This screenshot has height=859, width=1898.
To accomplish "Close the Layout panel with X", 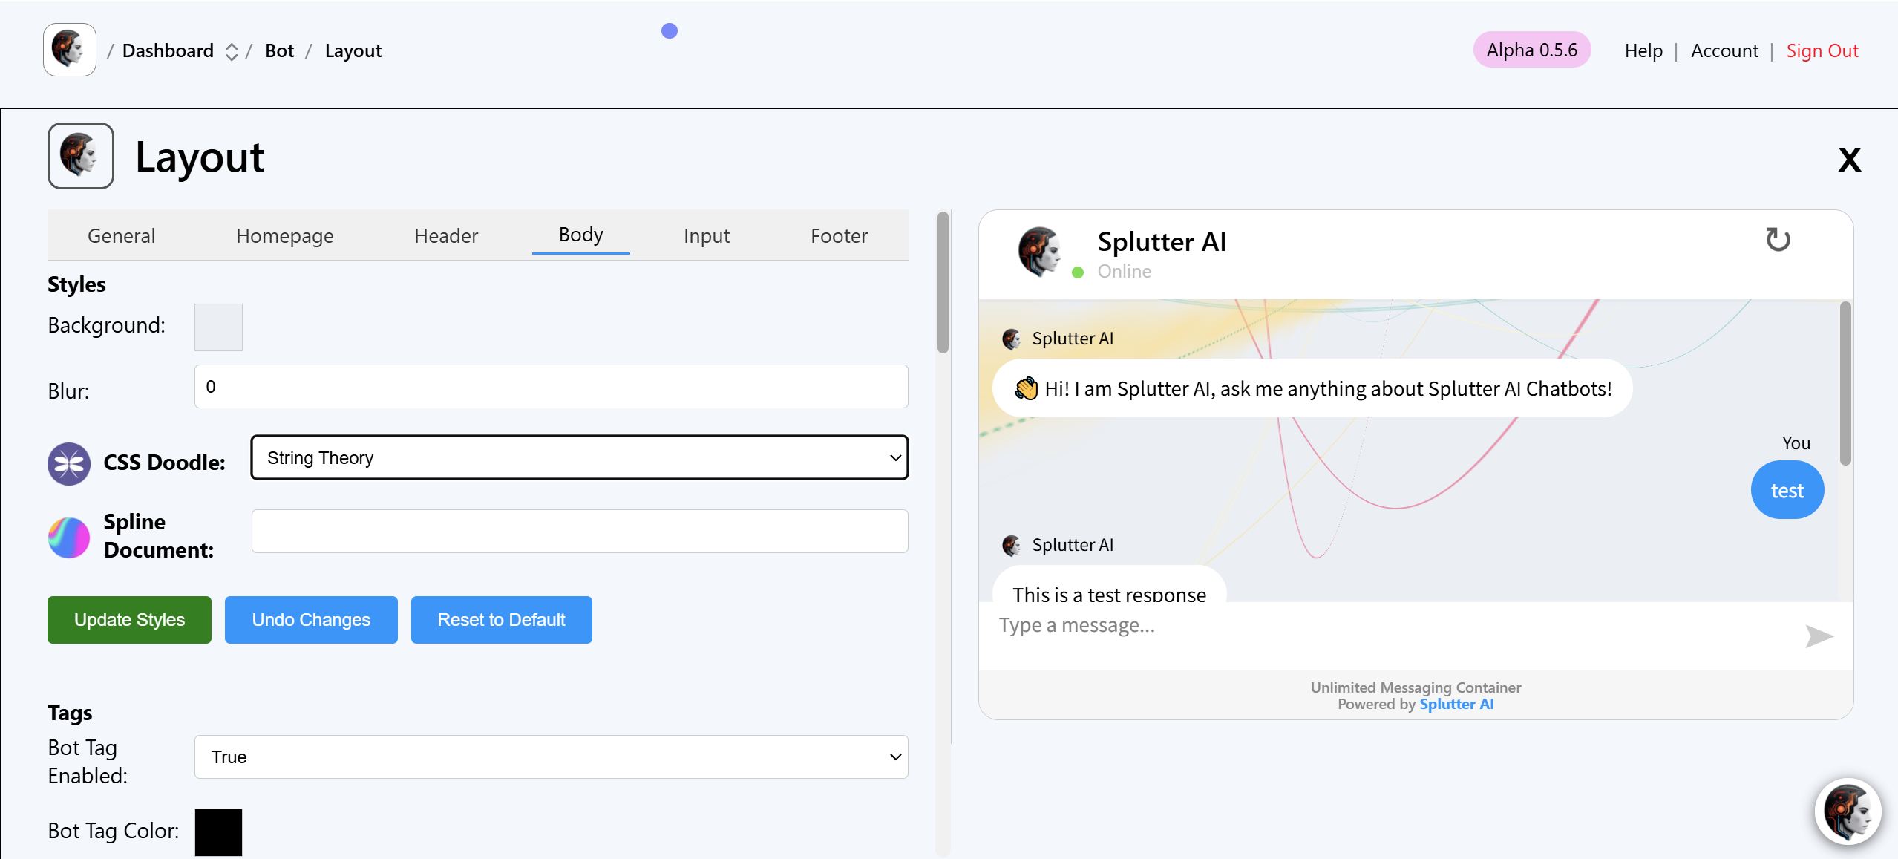I will pyautogui.click(x=1849, y=160).
